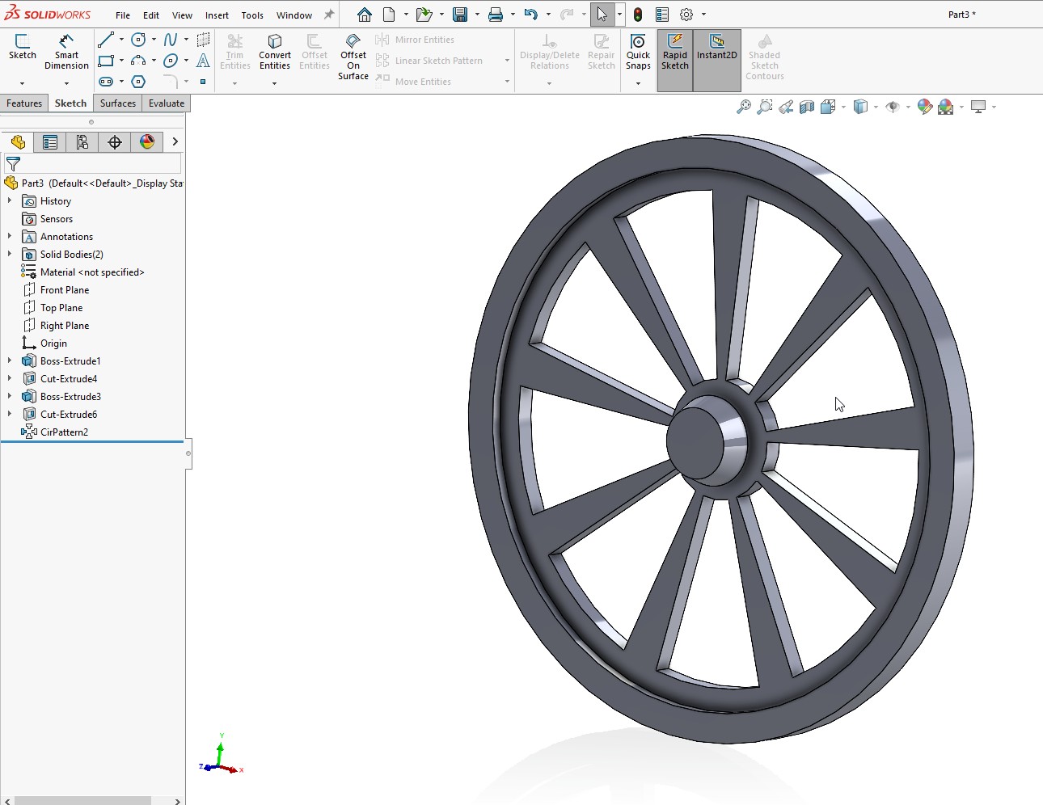This screenshot has height=805, width=1043.
Task: Open the DisplayManager appearance tab icon
Action: 147,142
